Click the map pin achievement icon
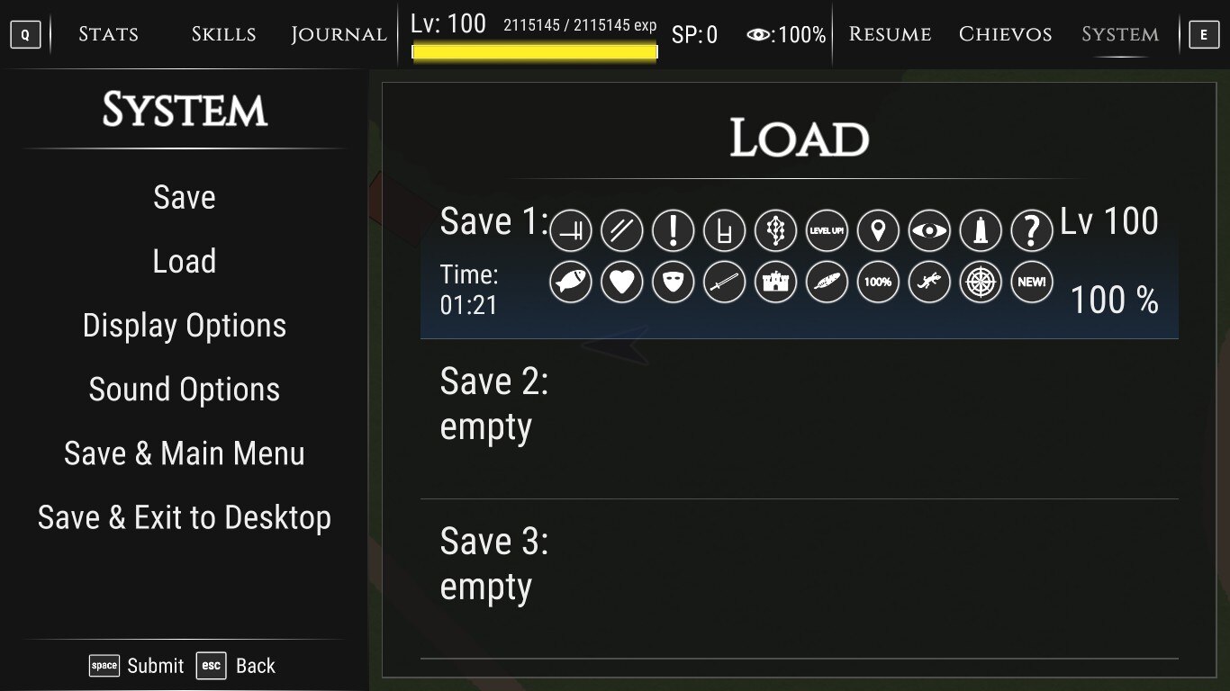The height and width of the screenshot is (691, 1230). pyautogui.click(x=879, y=230)
